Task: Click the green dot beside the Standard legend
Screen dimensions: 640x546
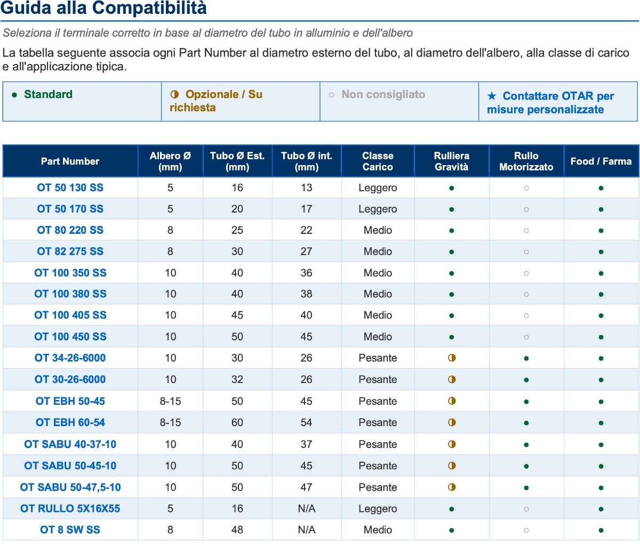Action: tap(14, 95)
